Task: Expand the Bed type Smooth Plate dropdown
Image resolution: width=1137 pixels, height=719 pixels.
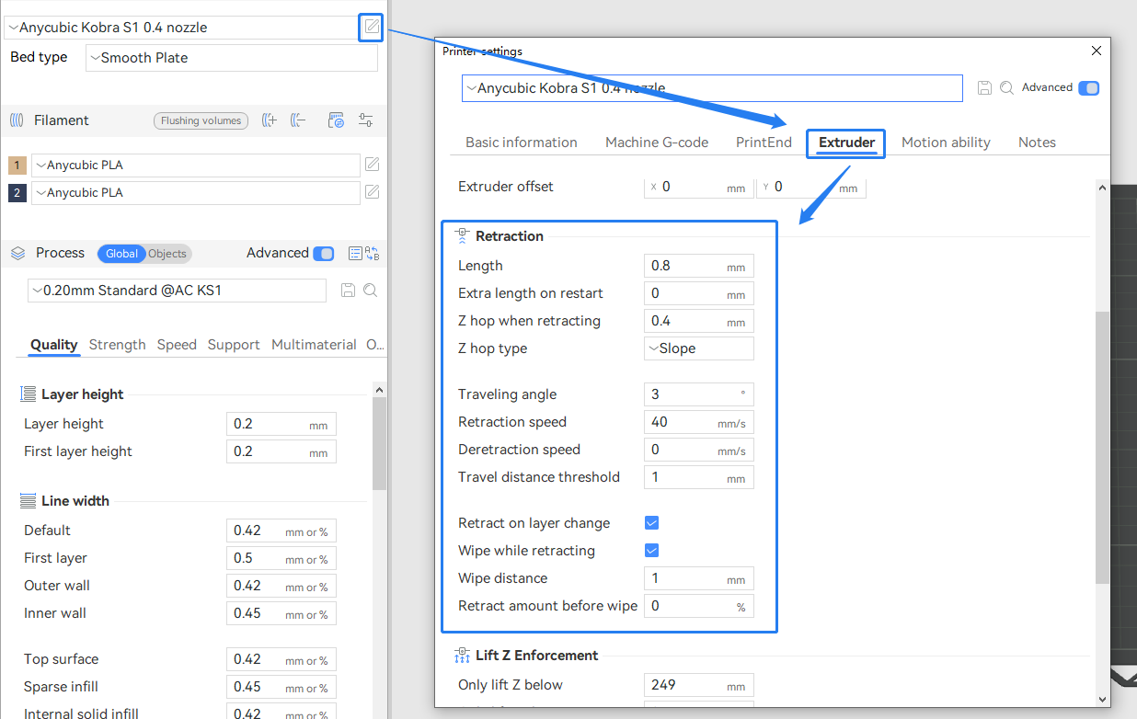Action: tap(231, 58)
